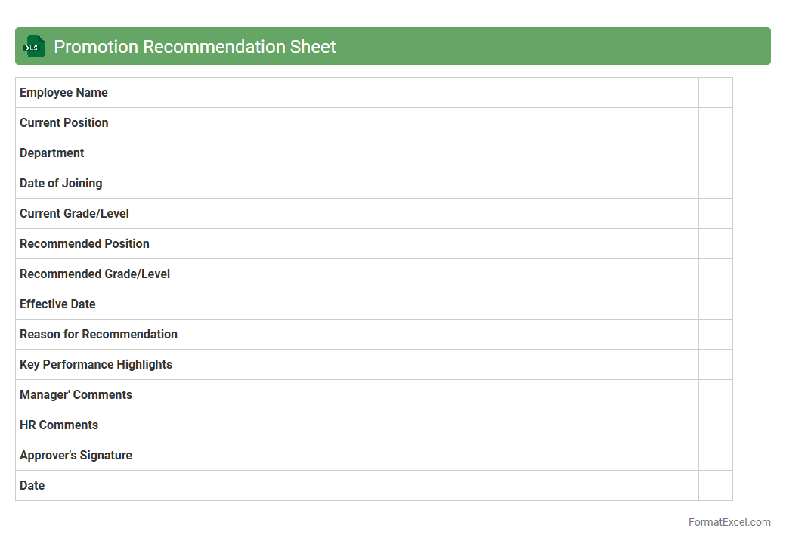Click the empty cell beside Manager' Comments
786x544 pixels.
(x=715, y=395)
